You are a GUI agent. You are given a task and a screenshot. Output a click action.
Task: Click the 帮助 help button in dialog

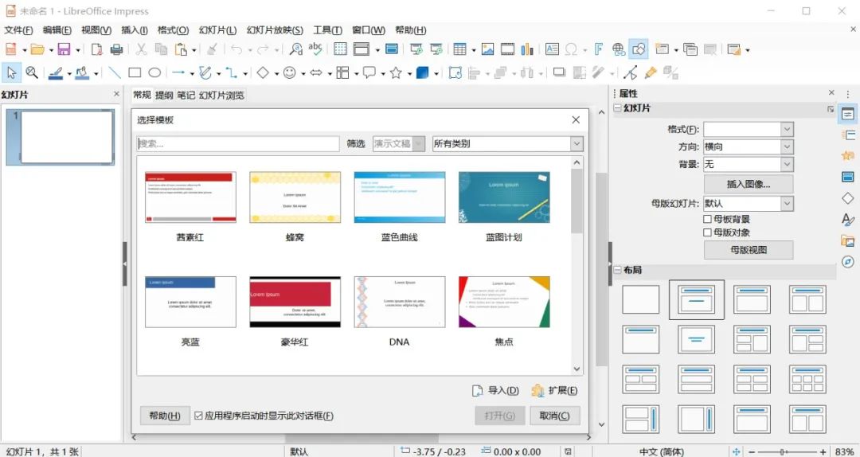(165, 416)
